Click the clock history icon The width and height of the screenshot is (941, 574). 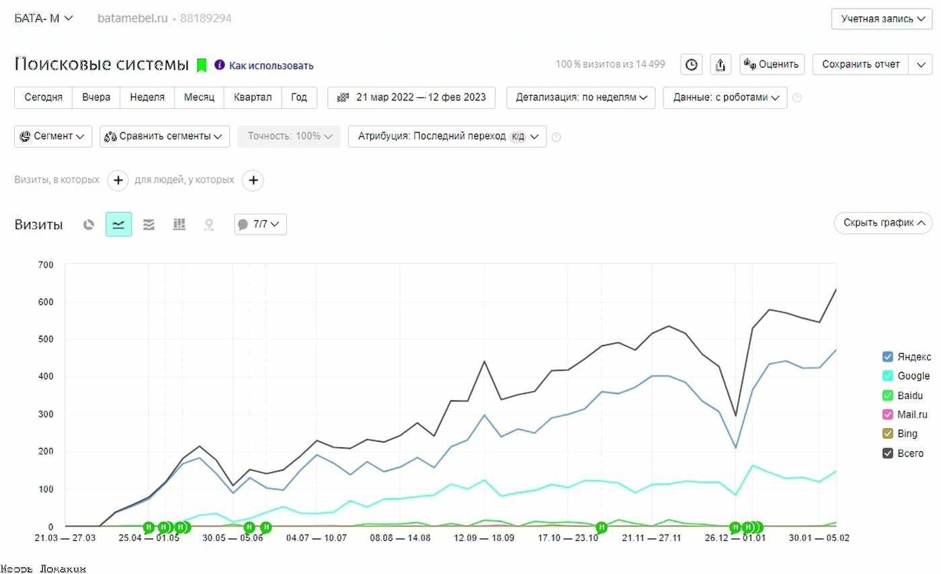692,65
